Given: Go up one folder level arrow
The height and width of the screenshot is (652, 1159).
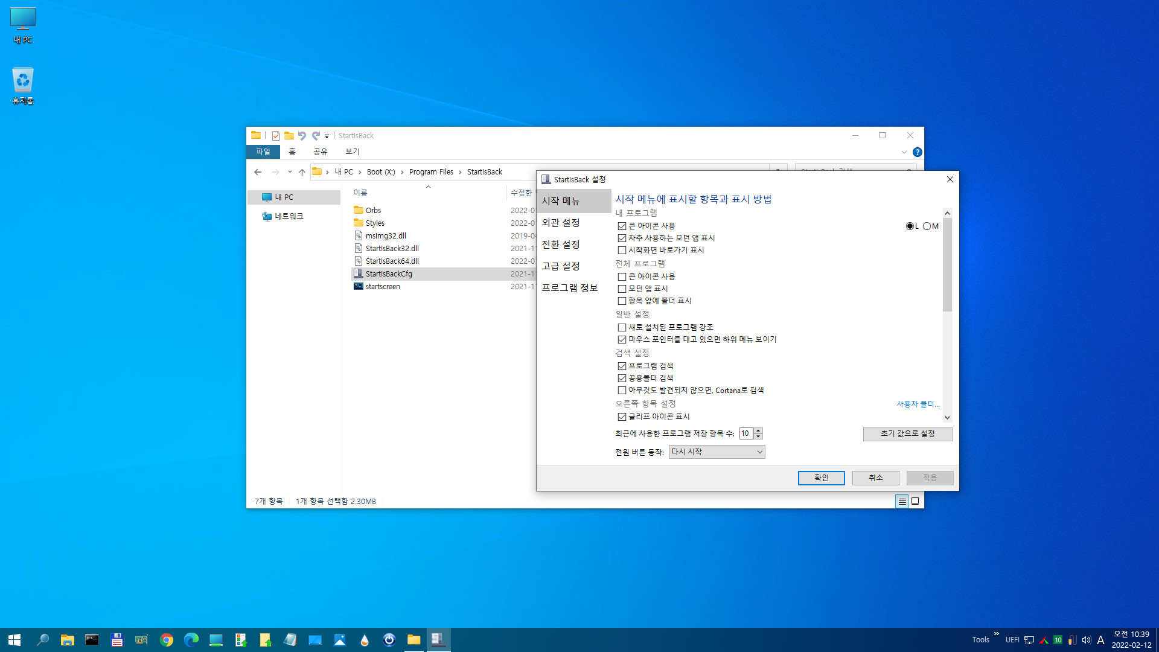Looking at the screenshot, I should [x=302, y=172].
